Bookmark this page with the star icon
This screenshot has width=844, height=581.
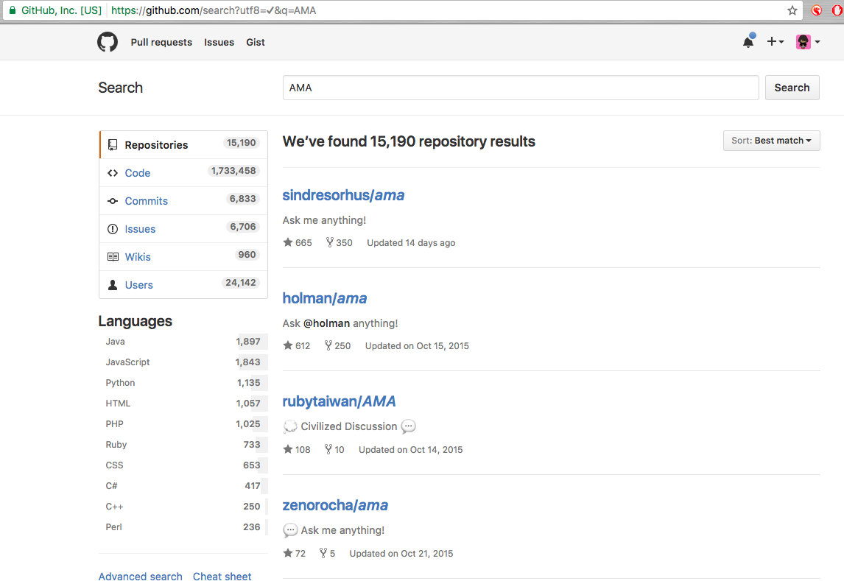pyautogui.click(x=792, y=10)
